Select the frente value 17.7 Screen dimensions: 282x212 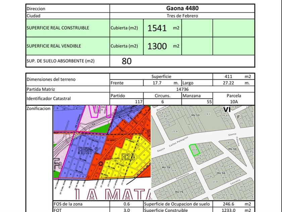pos(157,83)
